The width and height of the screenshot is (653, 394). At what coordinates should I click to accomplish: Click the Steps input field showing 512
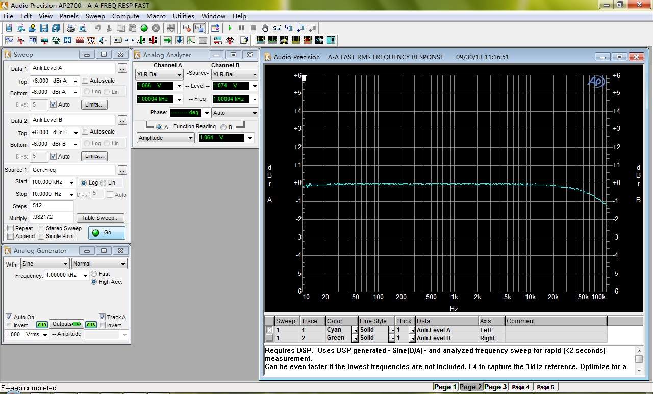(52, 206)
